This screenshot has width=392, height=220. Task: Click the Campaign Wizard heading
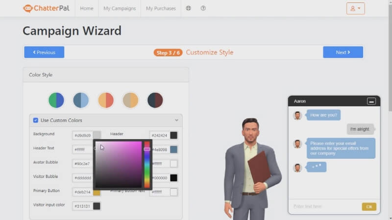72,31
